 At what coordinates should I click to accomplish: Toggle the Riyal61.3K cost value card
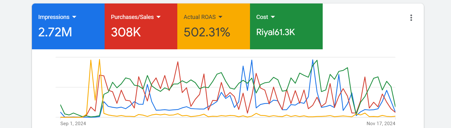pyautogui.click(x=275, y=32)
